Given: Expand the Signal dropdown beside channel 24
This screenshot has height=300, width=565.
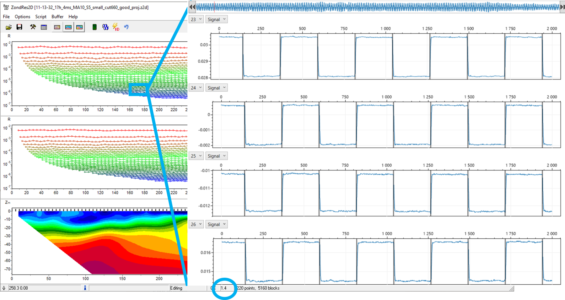Looking at the screenshot, I should (x=217, y=88).
